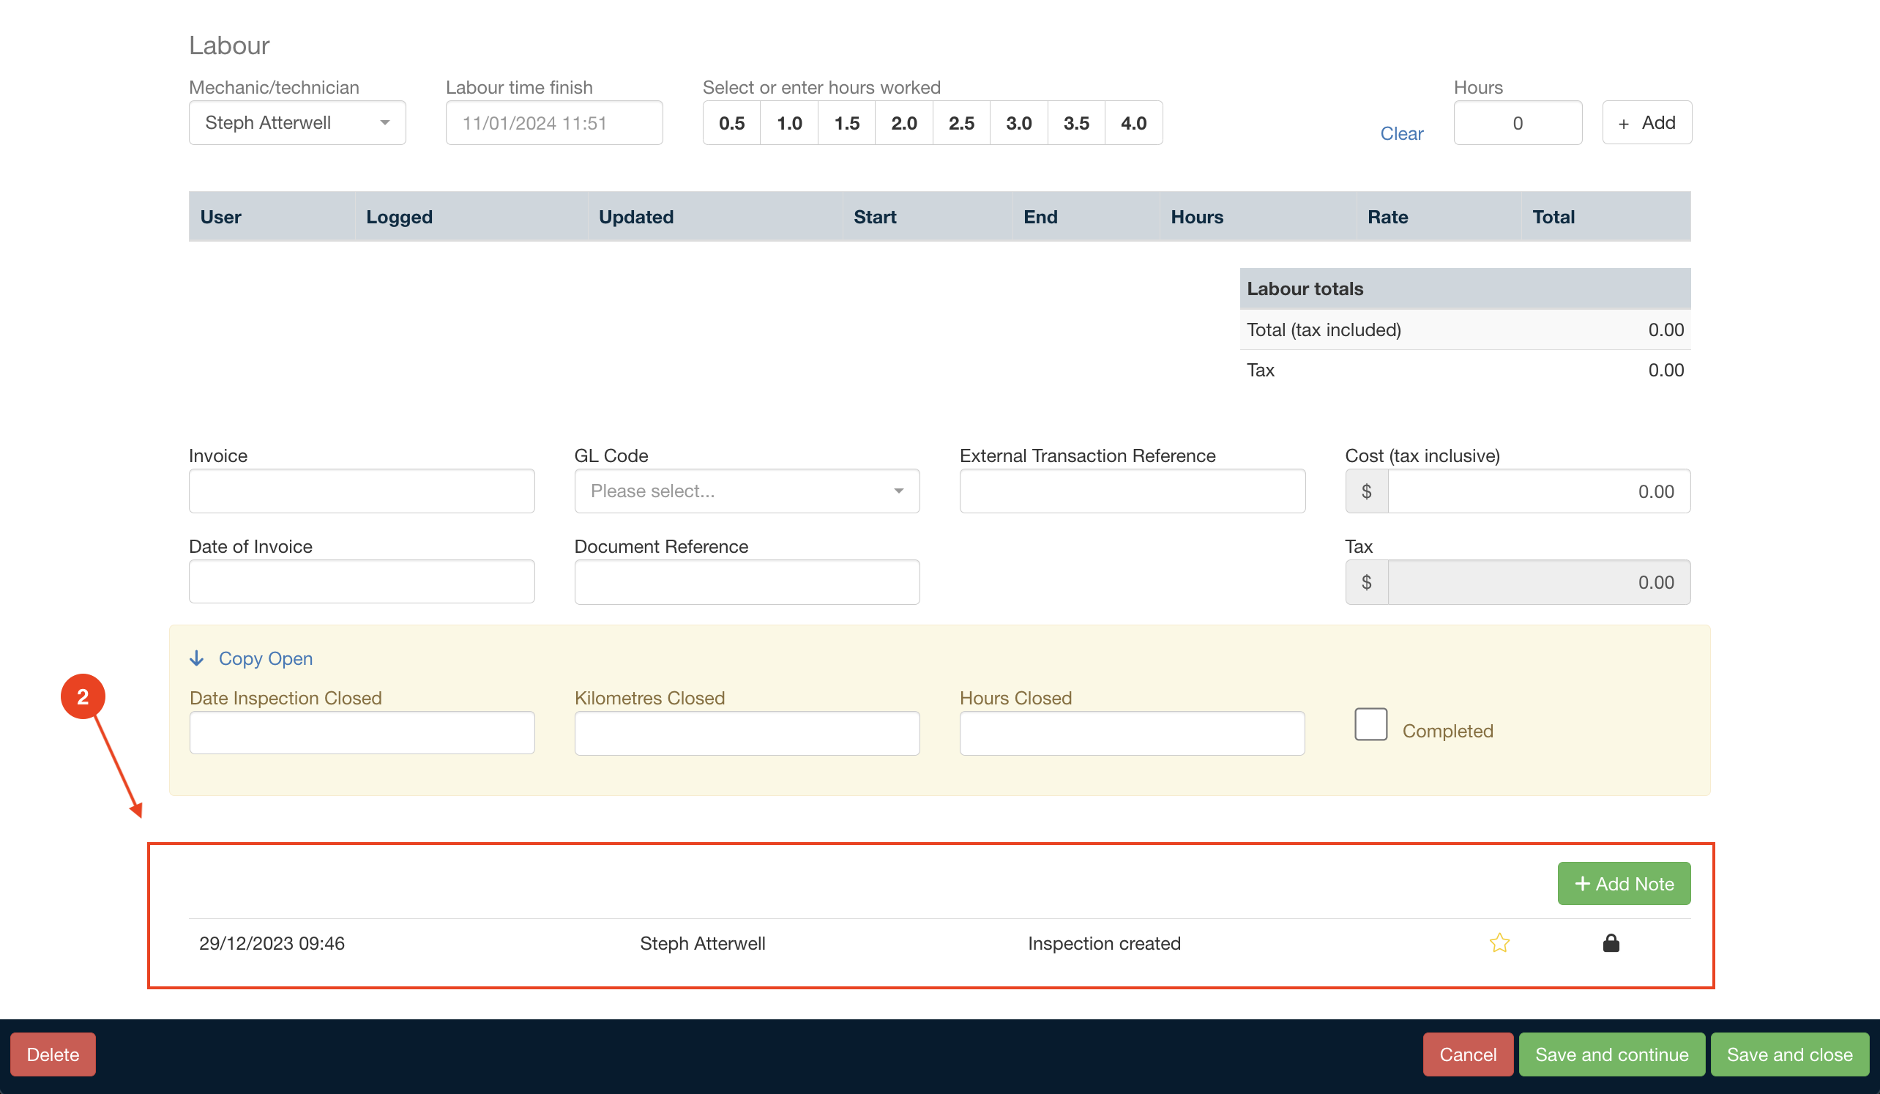
Task: Click the Add labour button
Action: pos(1647,122)
